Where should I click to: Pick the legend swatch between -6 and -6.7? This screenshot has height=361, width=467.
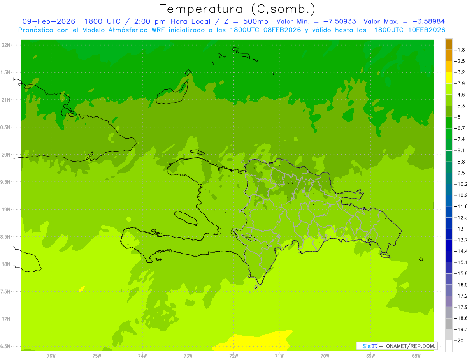tap(449, 123)
